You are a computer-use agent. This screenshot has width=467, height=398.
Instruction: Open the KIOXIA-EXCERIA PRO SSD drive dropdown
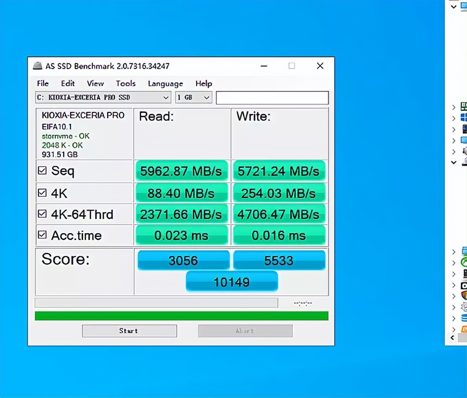click(x=103, y=97)
